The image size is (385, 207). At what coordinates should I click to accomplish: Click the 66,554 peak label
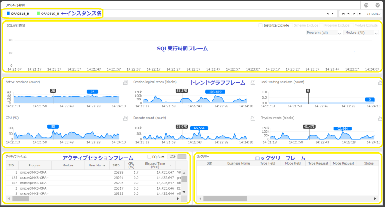click(199, 128)
